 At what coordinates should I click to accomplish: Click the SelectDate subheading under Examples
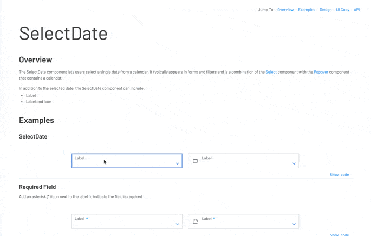tap(33, 137)
